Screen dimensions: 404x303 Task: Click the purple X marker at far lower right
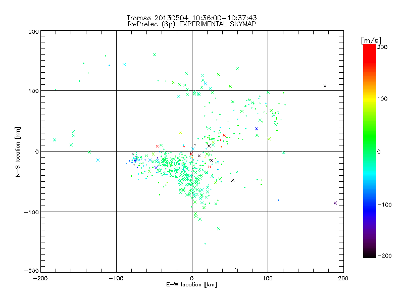(335, 203)
